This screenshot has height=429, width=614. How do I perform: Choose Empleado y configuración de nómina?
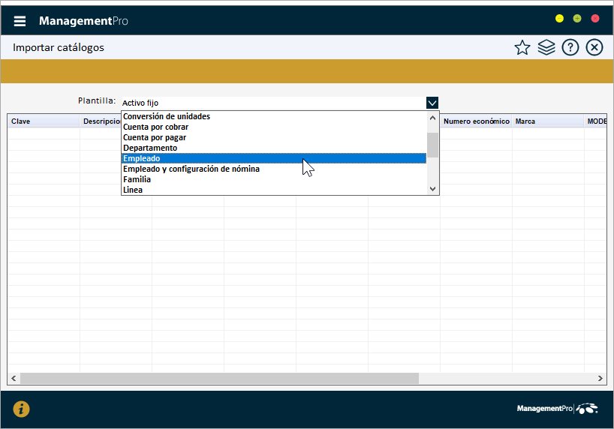pos(274,169)
